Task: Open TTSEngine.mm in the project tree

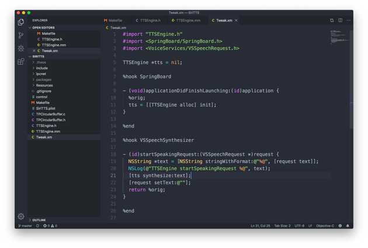Action: [x=48, y=131]
